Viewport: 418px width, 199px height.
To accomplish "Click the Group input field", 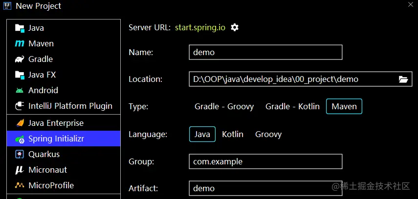I will click(x=265, y=161).
